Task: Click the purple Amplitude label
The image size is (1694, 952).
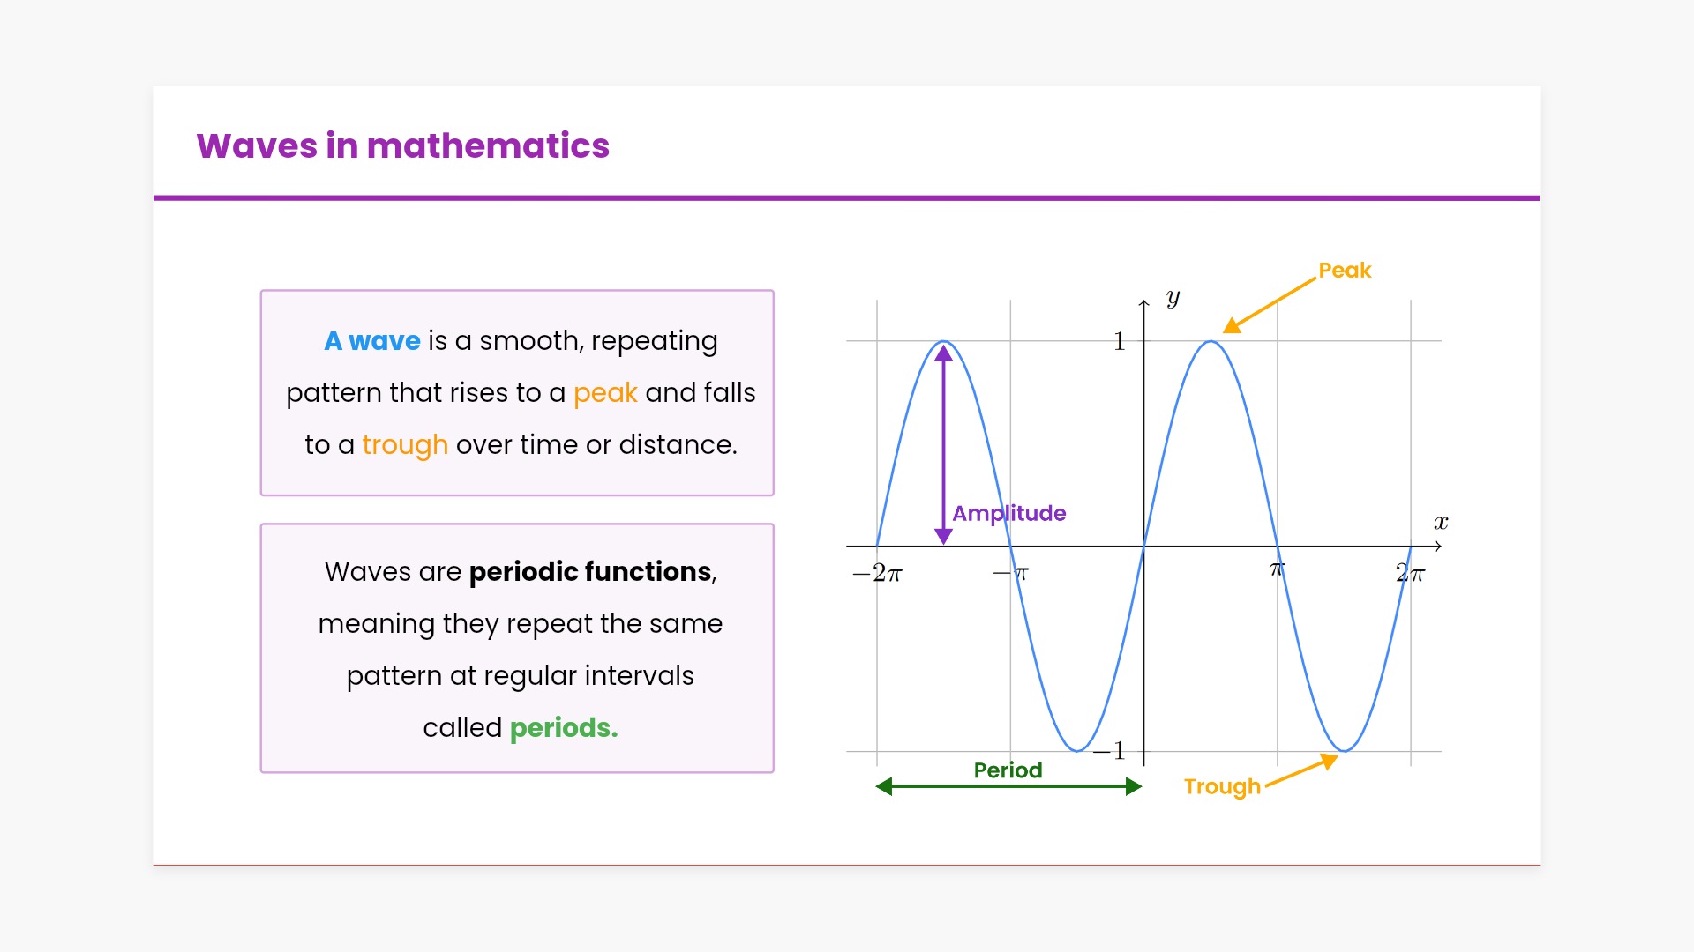Action: 1009,513
